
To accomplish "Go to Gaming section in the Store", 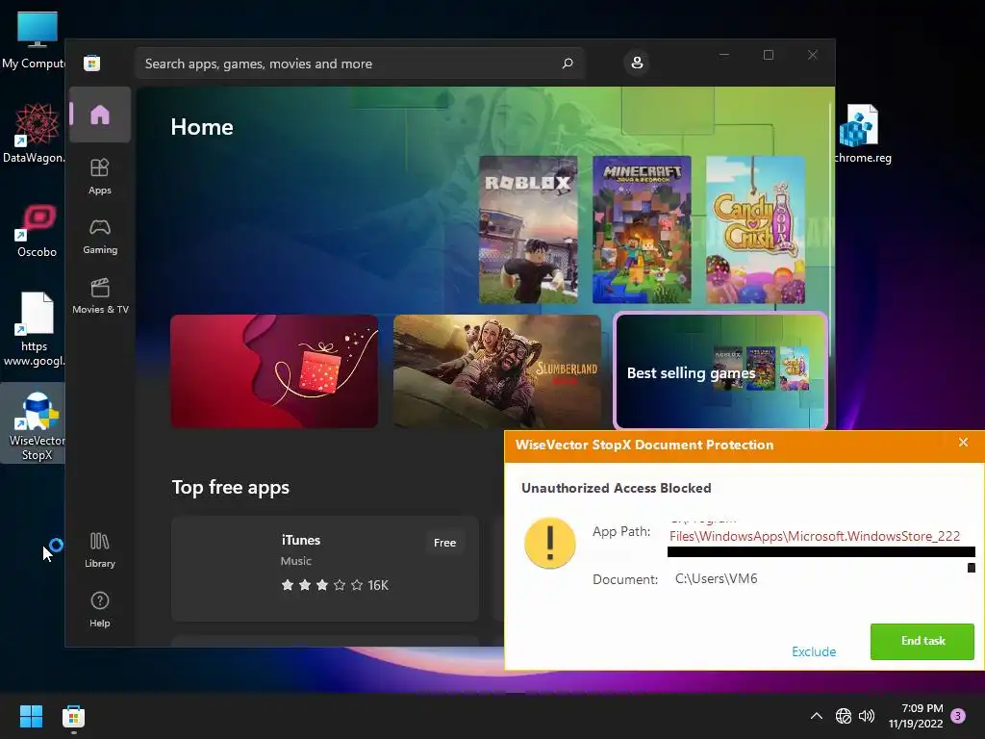I will 100,237.
